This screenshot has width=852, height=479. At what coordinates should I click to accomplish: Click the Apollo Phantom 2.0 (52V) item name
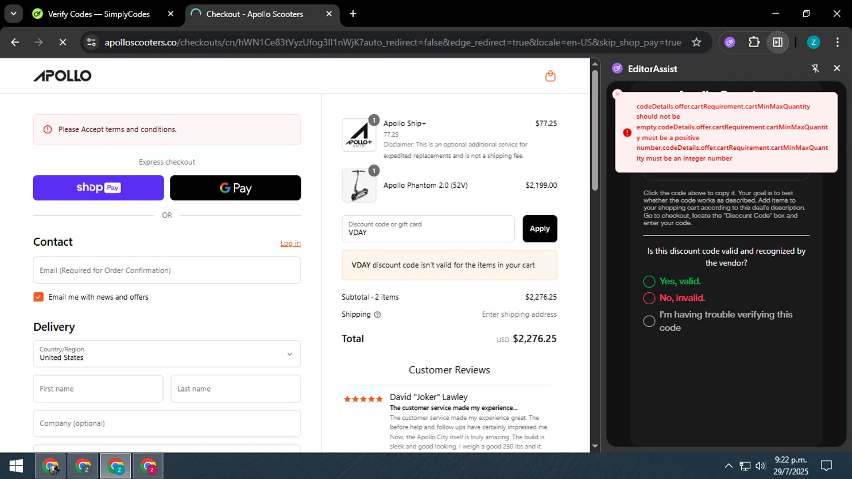click(x=425, y=186)
